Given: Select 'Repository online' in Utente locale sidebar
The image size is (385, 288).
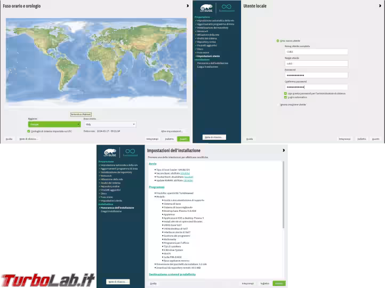Looking at the screenshot, I should click(x=206, y=42).
